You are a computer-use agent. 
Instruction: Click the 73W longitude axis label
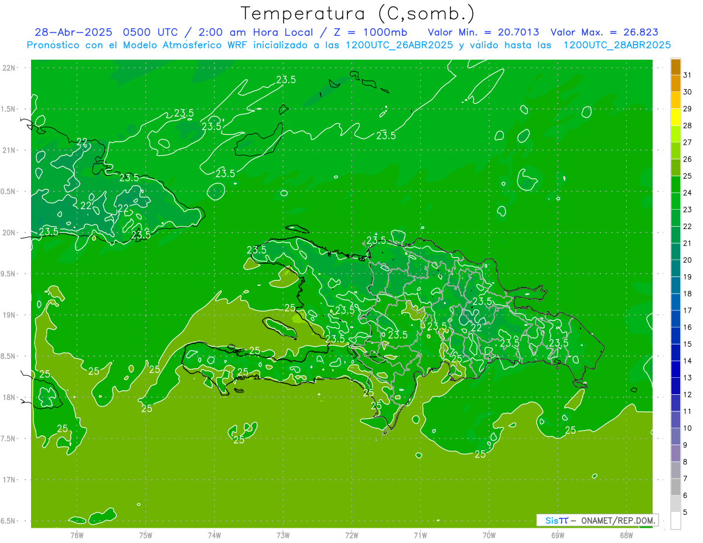[283, 535]
